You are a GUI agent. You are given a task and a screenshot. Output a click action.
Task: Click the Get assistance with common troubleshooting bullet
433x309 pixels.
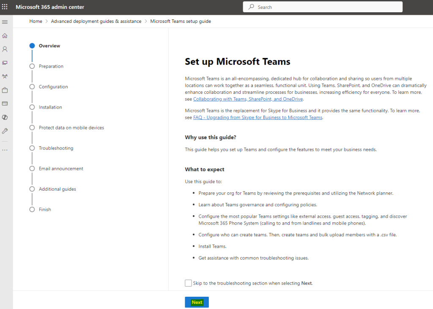click(x=254, y=258)
